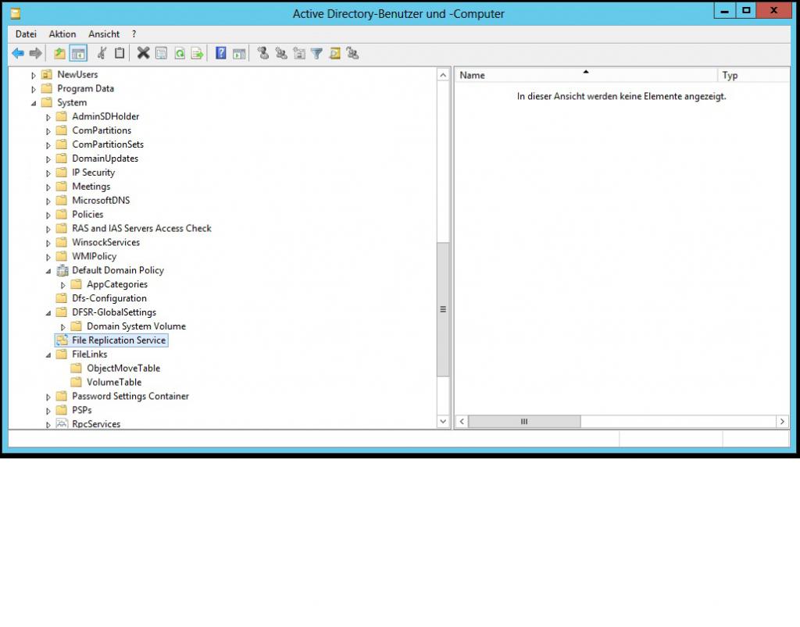Expand the NewUsers node
800x627 pixels.
pyautogui.click(x=34, y=76)
